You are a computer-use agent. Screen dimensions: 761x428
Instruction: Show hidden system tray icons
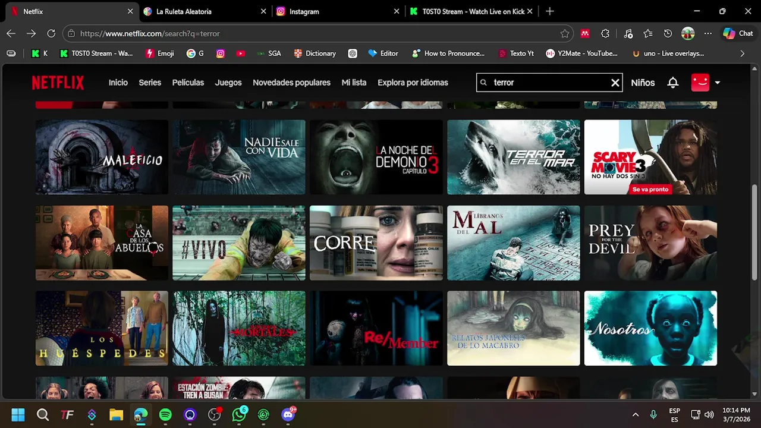click(x=635, y=414)
